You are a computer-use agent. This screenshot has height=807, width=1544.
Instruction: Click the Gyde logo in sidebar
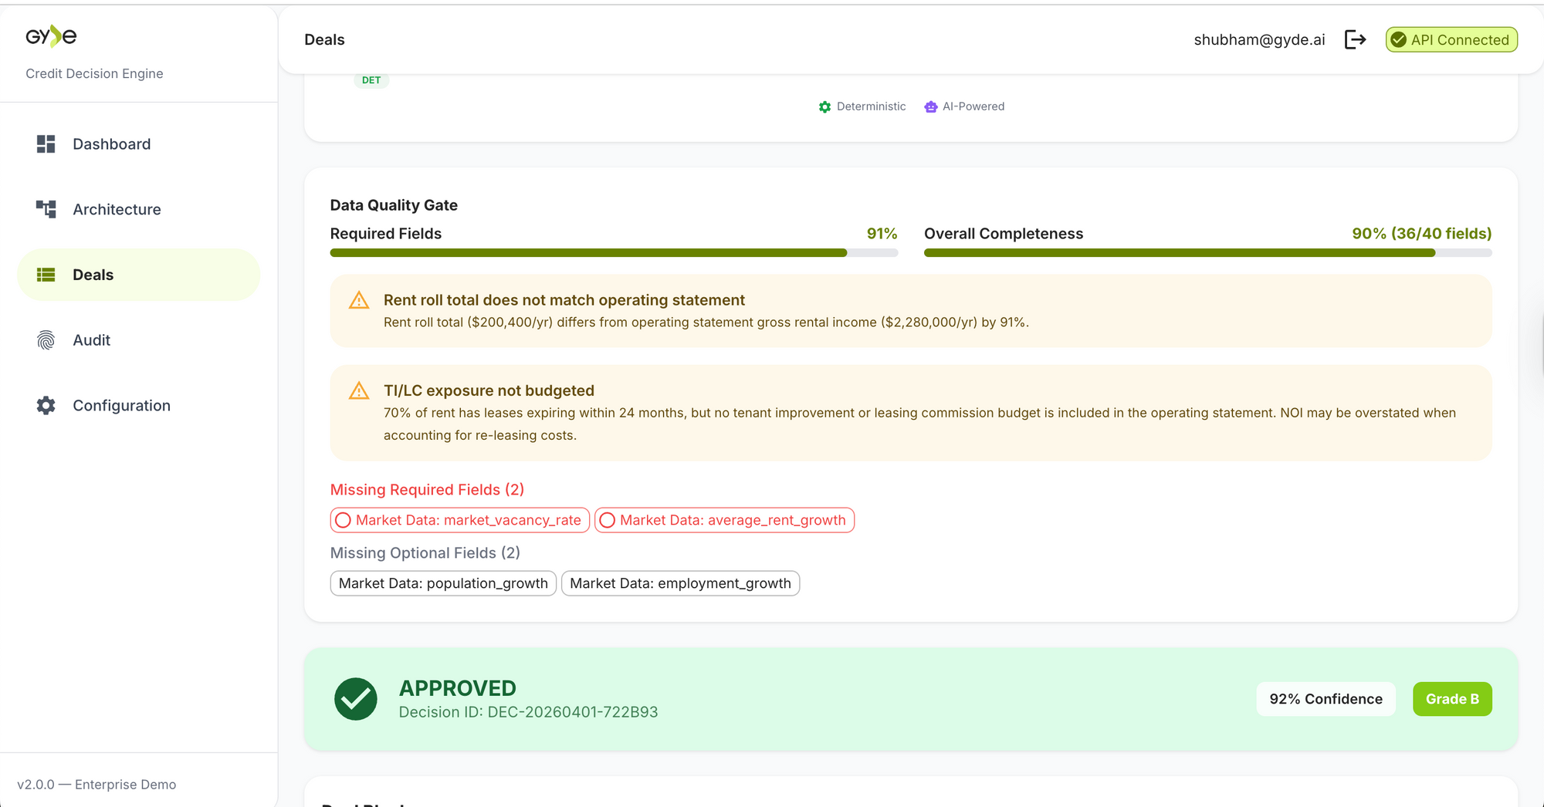coord(51,36)
